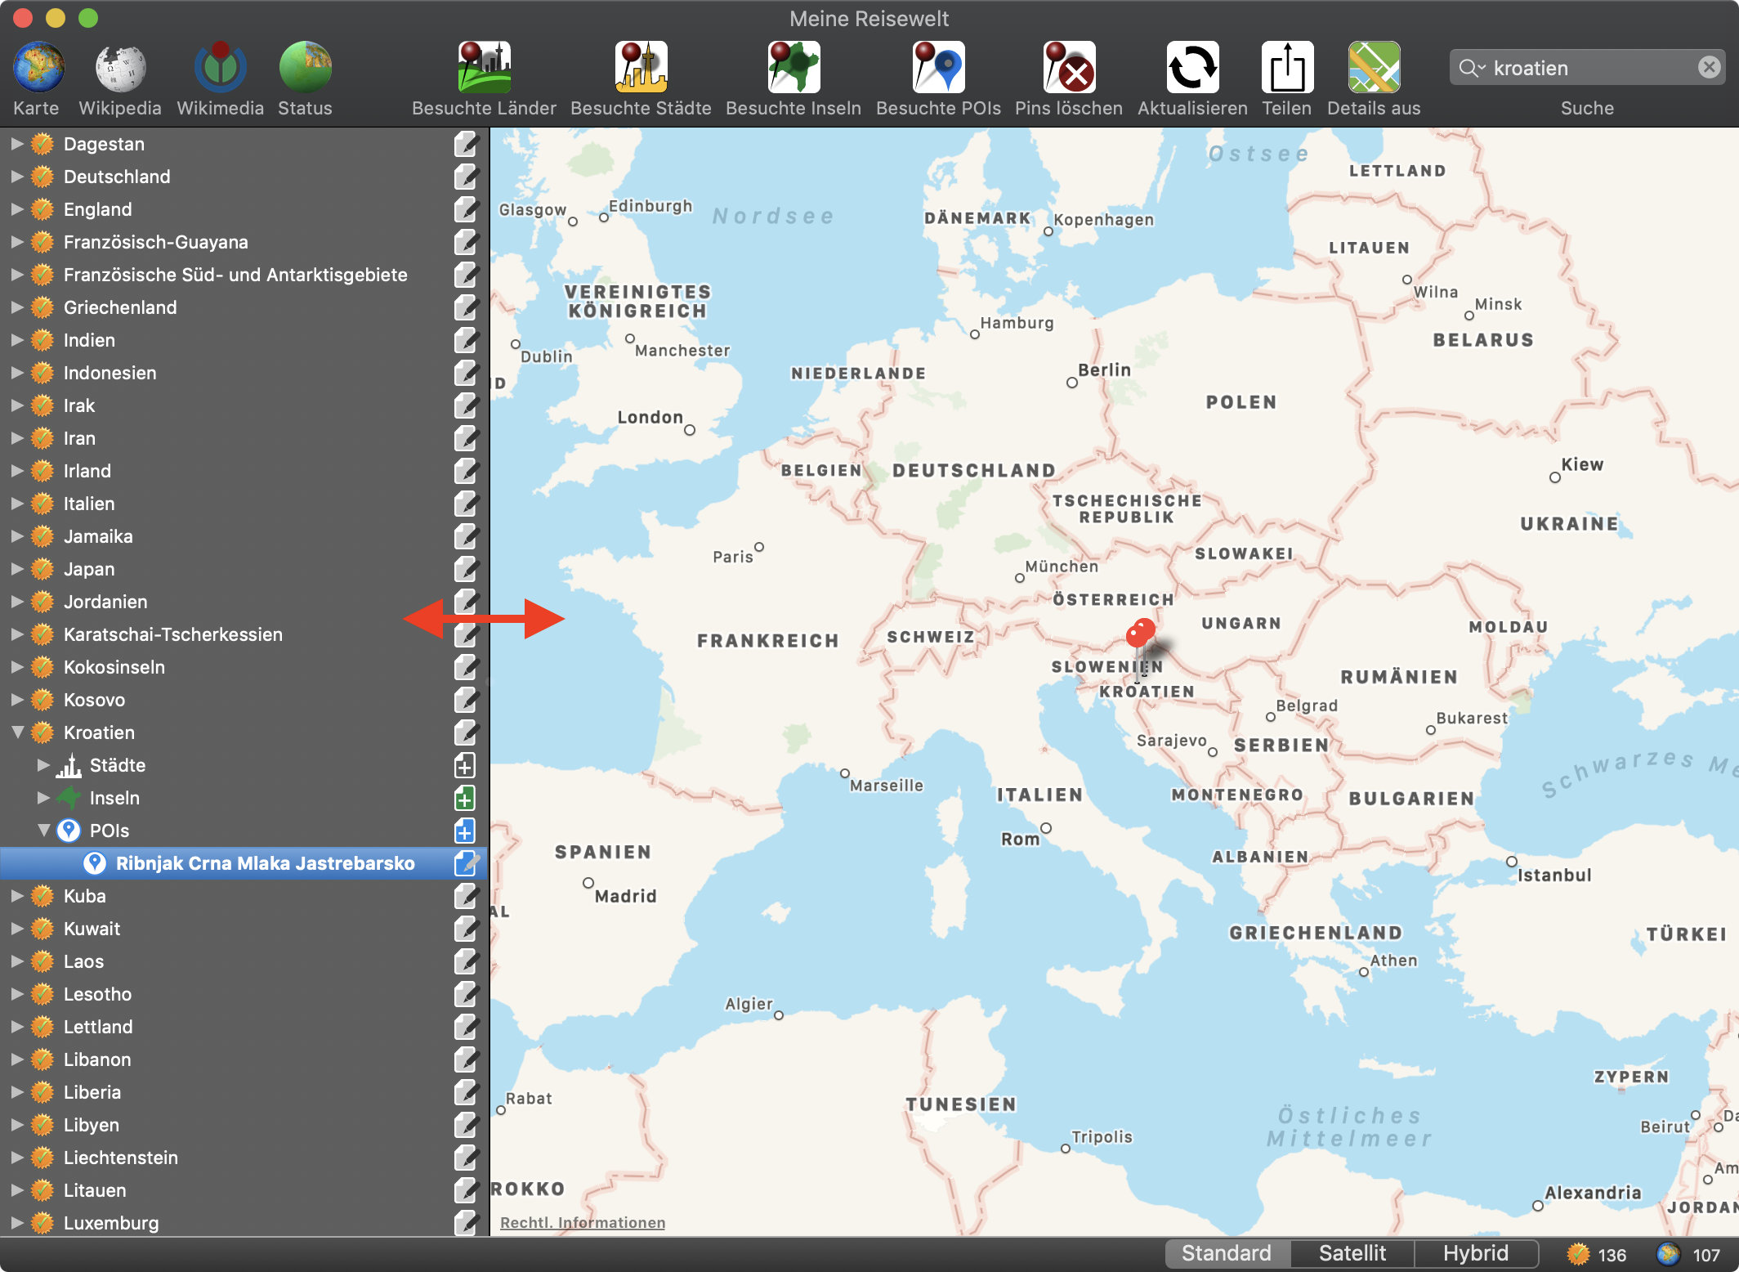Edit the Luxemburg entry
Screen dimensions: 1739x1272
pos(465,1223)
